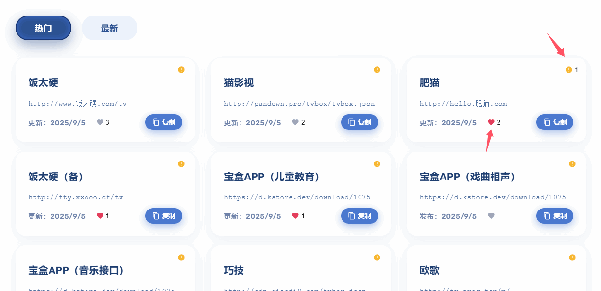Click the warning icon on 肥猫 card
Screen dimensions: 601x291
pos(569,70)
